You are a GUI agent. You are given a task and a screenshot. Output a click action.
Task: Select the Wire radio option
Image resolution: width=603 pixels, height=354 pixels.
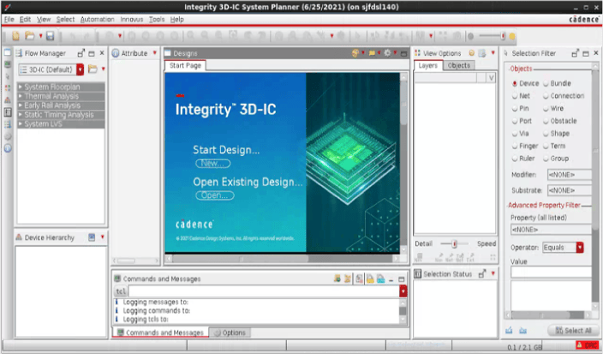tap(546, 109)
